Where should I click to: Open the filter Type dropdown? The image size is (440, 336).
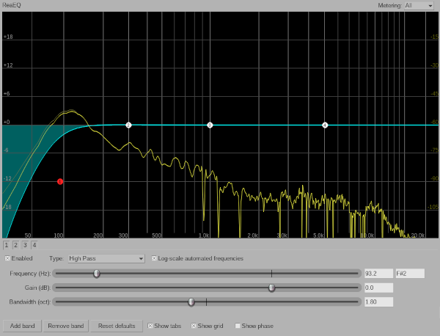click(106, 258)
